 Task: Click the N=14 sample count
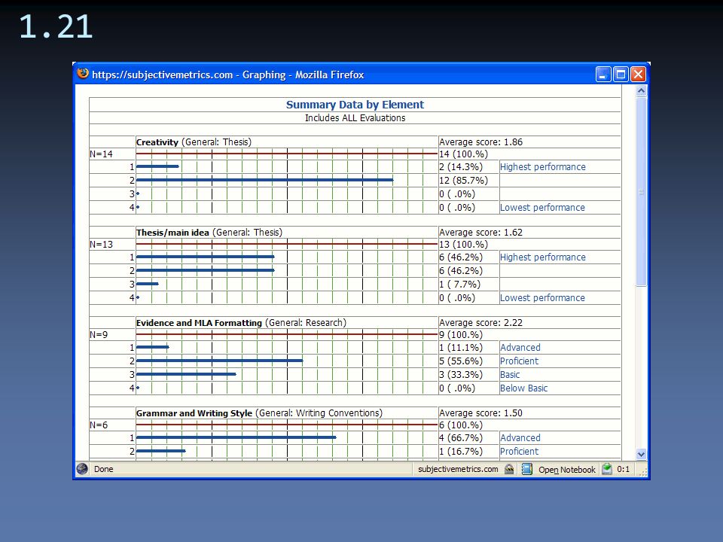102,154
